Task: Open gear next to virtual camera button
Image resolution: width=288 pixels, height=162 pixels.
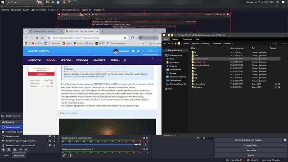Action: [285, 140]
